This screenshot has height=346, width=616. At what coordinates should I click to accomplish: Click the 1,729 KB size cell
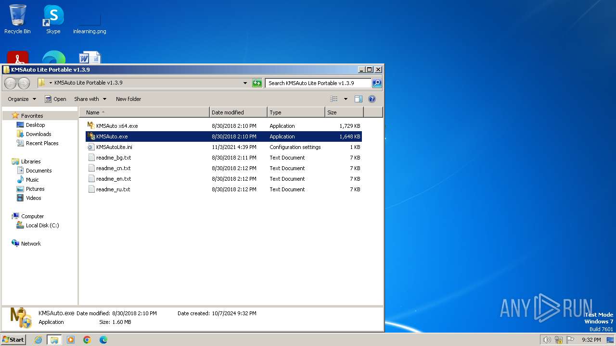[x=349, y=126]
